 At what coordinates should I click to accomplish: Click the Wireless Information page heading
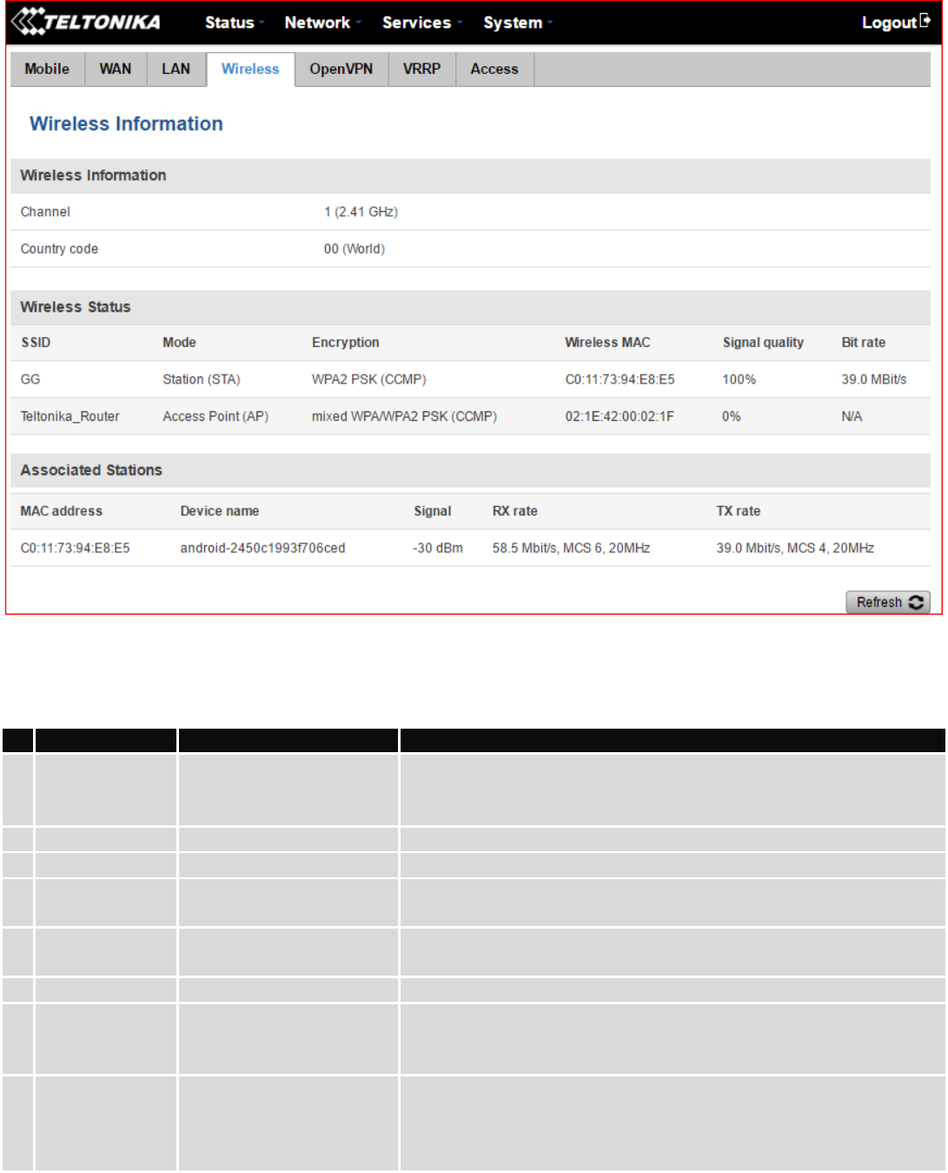click(126, 123)
